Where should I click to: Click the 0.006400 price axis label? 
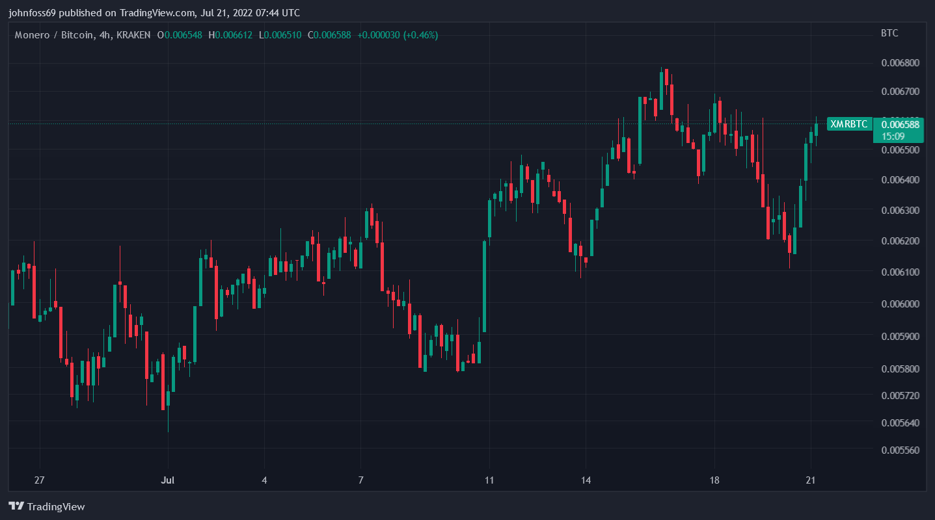point(901,179)
